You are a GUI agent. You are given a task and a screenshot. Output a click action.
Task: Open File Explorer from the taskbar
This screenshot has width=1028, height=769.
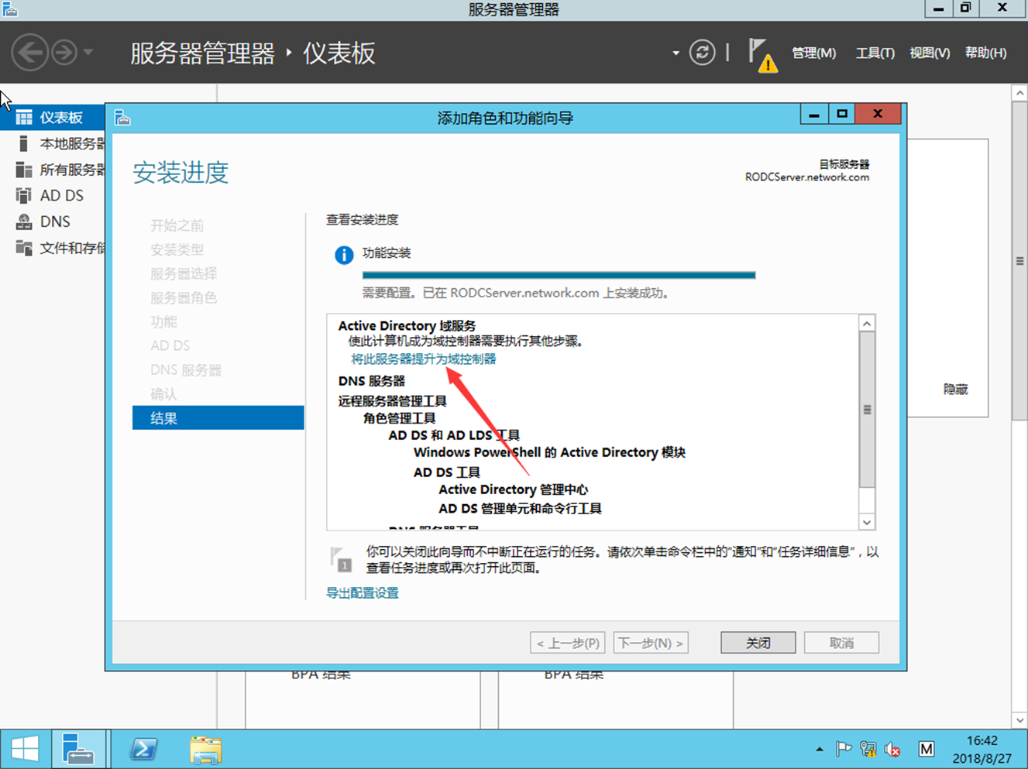[x=205, y=749]
